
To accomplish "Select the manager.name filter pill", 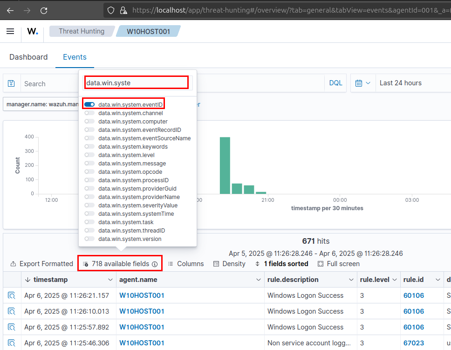I will 41,104.
